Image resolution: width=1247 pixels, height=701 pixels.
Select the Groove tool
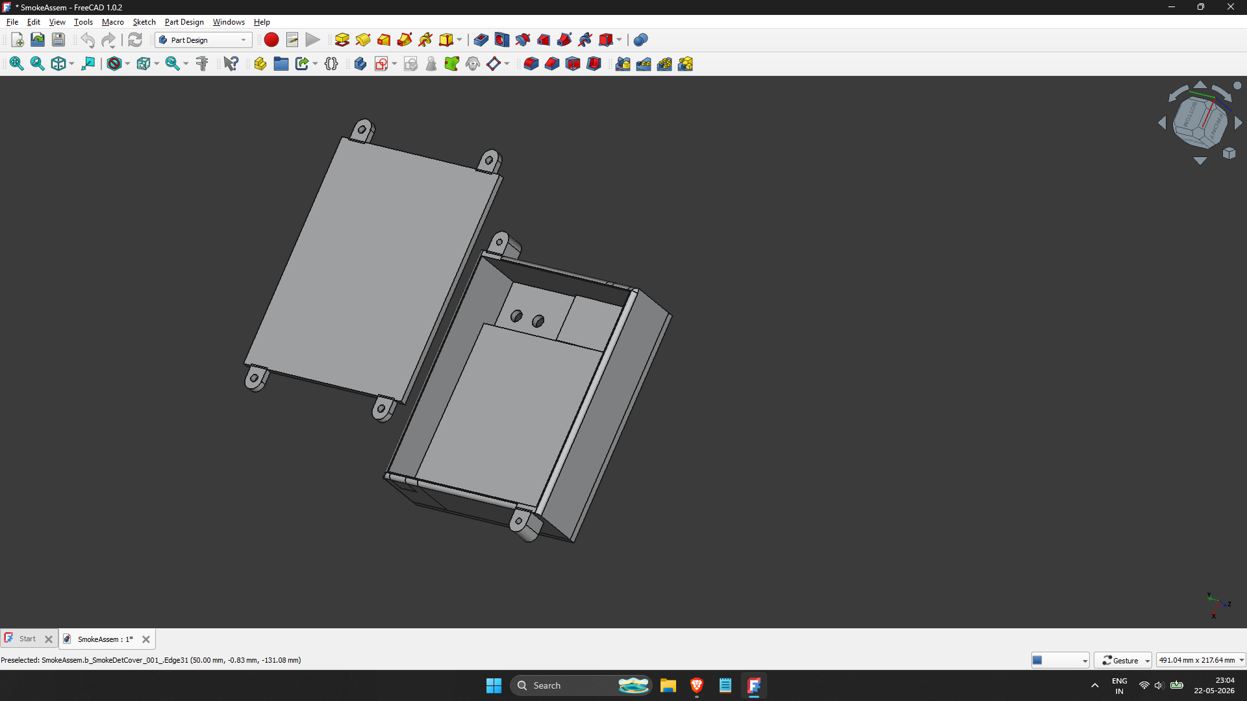click(523, 40)
